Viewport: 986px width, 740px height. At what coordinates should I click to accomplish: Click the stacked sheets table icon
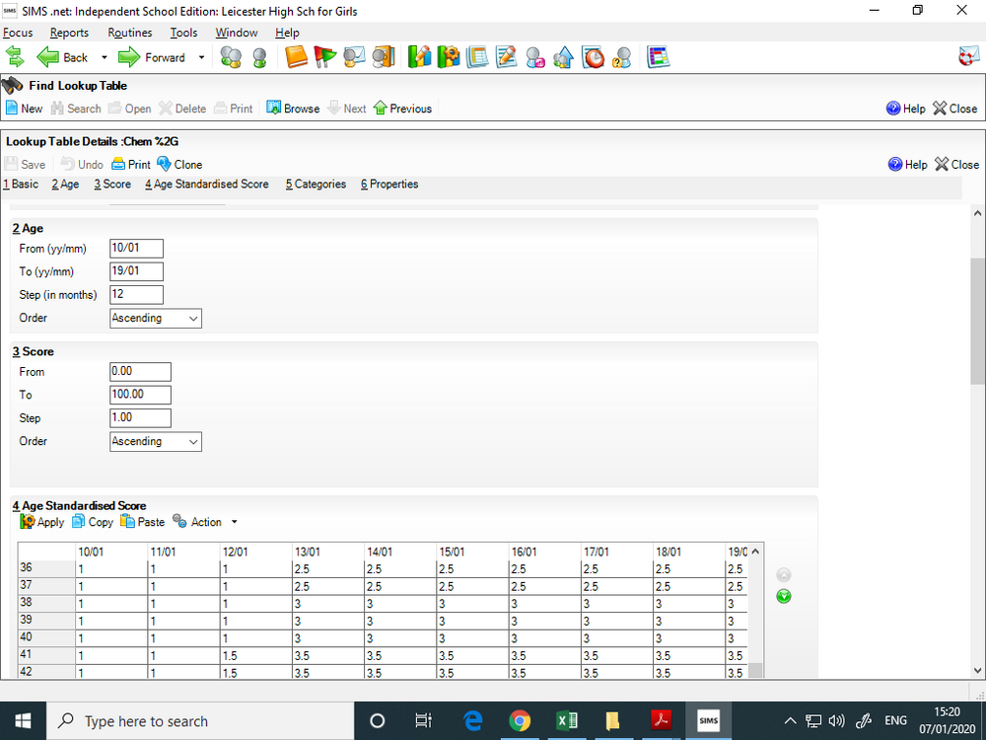pos(477,57)
